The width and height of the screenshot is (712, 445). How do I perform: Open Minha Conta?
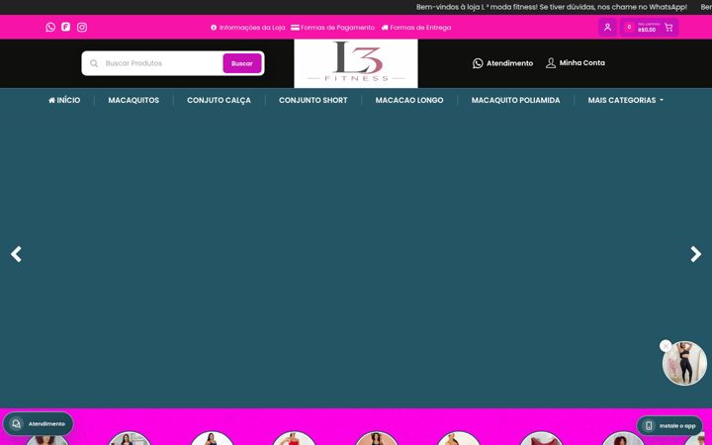tap(576, 62)
